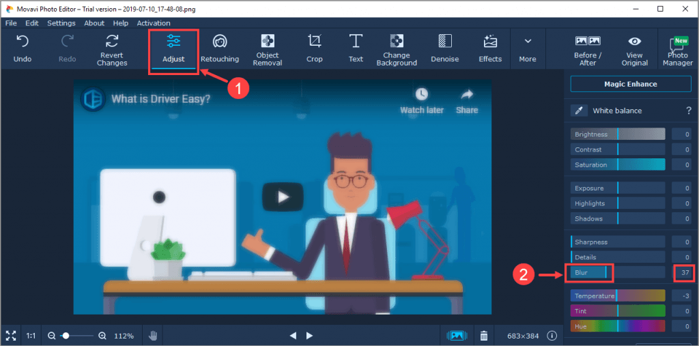Open the Edit menu
Viewport: 699px width, 346px height.
click(x=31, y=23)
